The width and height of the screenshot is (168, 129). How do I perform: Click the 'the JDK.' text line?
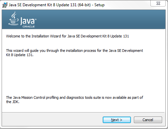point(13,102)
